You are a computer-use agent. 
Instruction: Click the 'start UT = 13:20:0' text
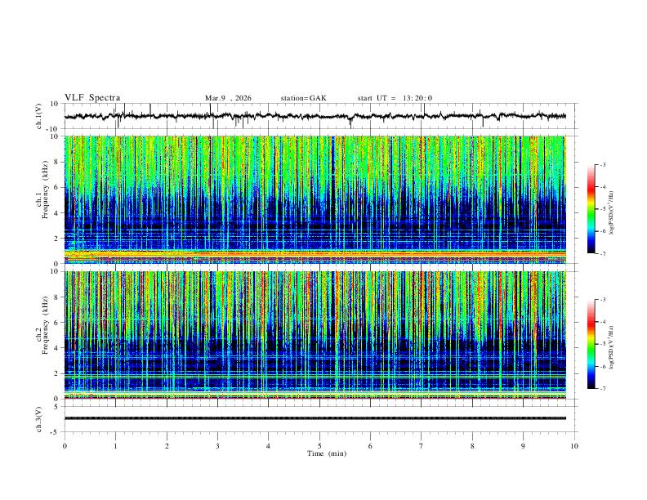coord(395,98)
